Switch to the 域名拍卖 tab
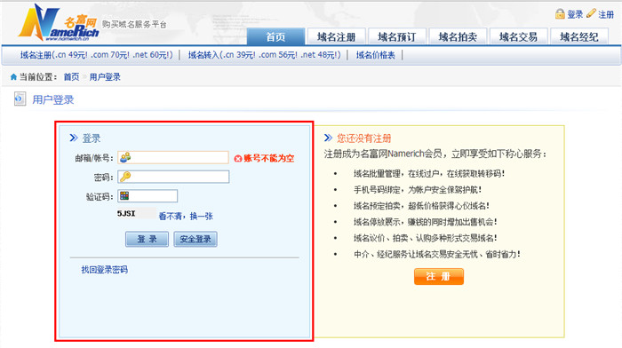Screen dimensions: 622x348 458,37
